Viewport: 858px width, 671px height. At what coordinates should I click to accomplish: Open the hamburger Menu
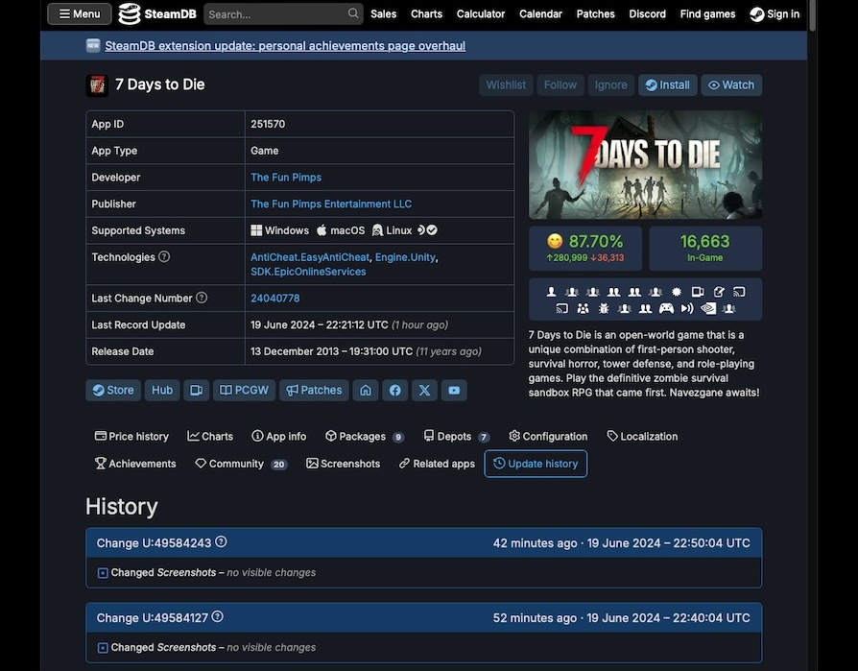point(78,13)
